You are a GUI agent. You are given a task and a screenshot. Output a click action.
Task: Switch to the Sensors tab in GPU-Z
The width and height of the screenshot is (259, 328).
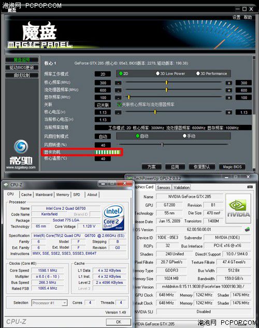tap(164, 188)
